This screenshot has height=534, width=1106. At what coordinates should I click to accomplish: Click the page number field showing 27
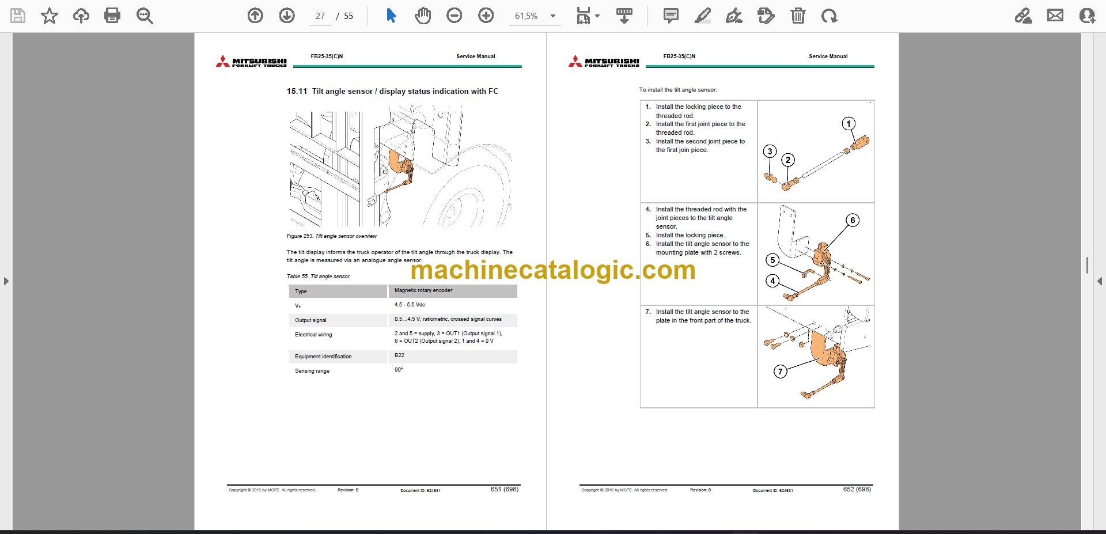[320, 16]
